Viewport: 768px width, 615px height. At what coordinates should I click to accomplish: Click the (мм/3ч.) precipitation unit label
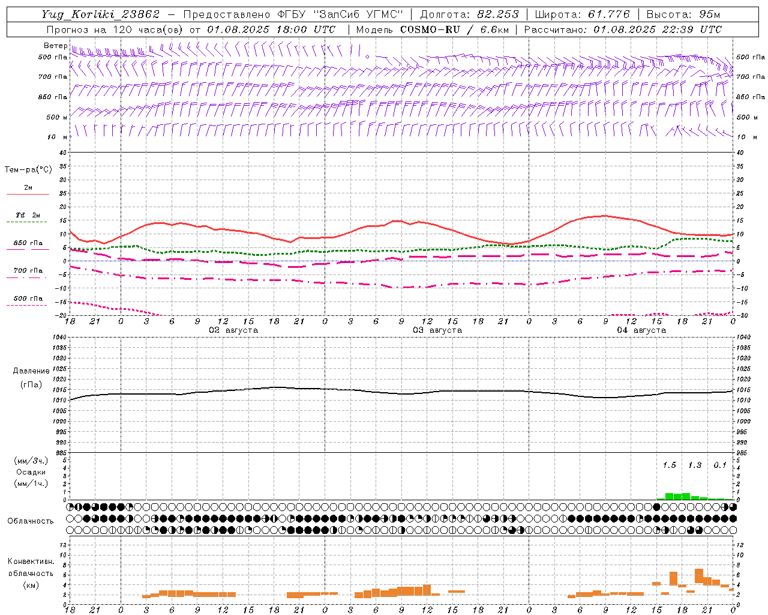[31, 461]
